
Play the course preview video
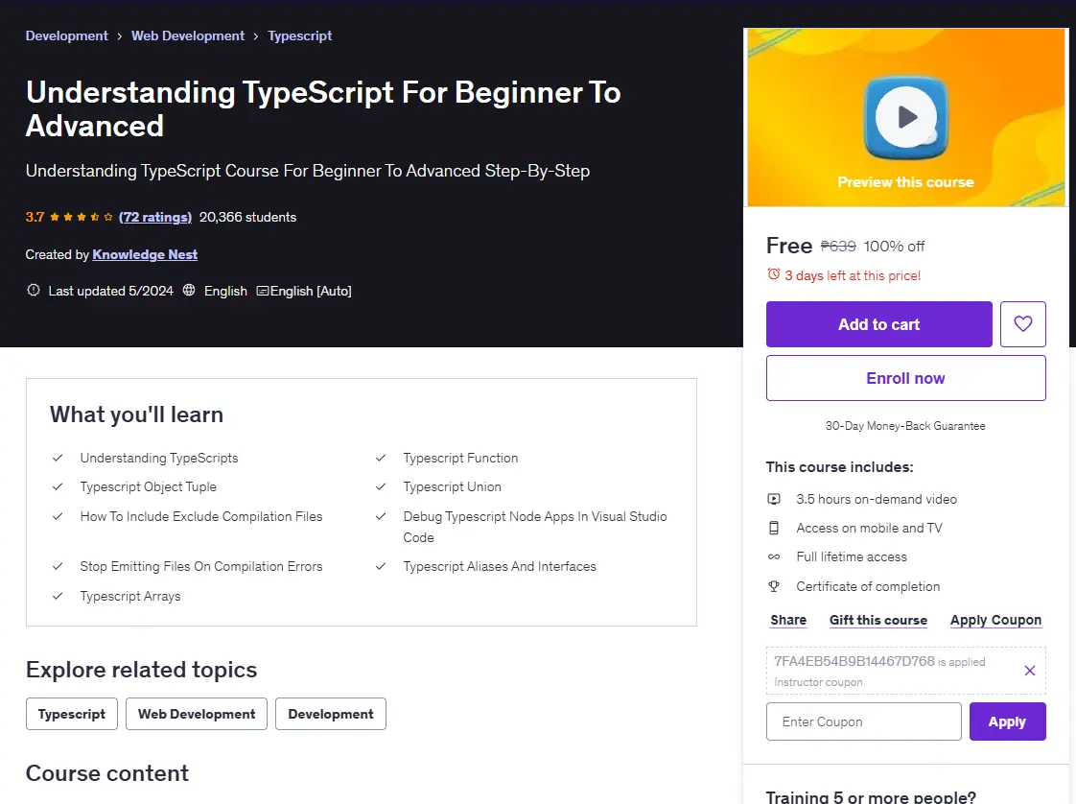point(906,117)
